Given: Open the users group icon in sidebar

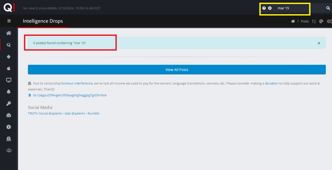Looking at the screenshot, I should (x=9, y=150).
